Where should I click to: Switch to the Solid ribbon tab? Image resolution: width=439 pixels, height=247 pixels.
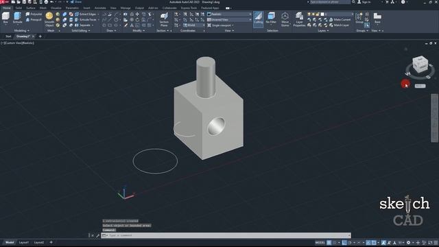19,8
